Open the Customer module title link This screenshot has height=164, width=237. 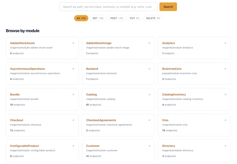[93, 146]
